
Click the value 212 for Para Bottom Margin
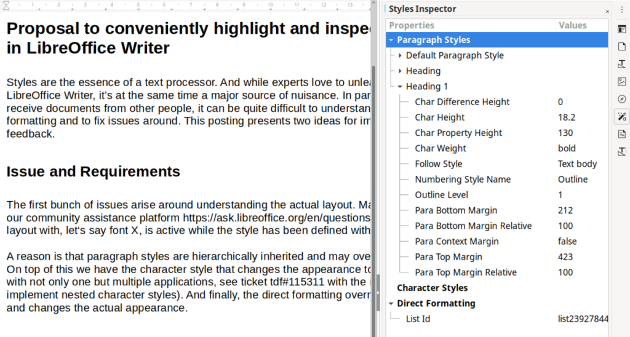point(565,210)
